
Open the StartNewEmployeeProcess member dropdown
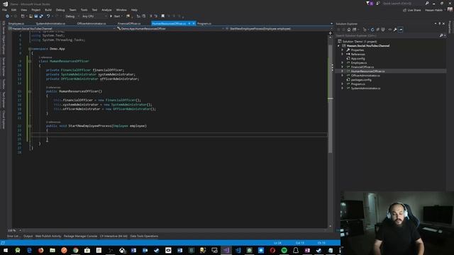278,28
